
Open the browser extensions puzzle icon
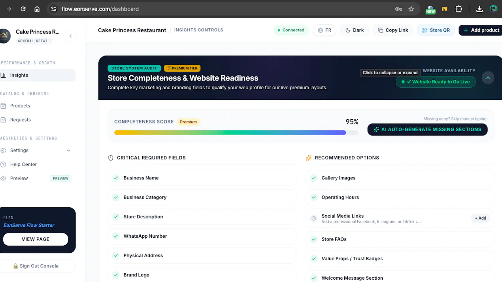tap(459, 9)
